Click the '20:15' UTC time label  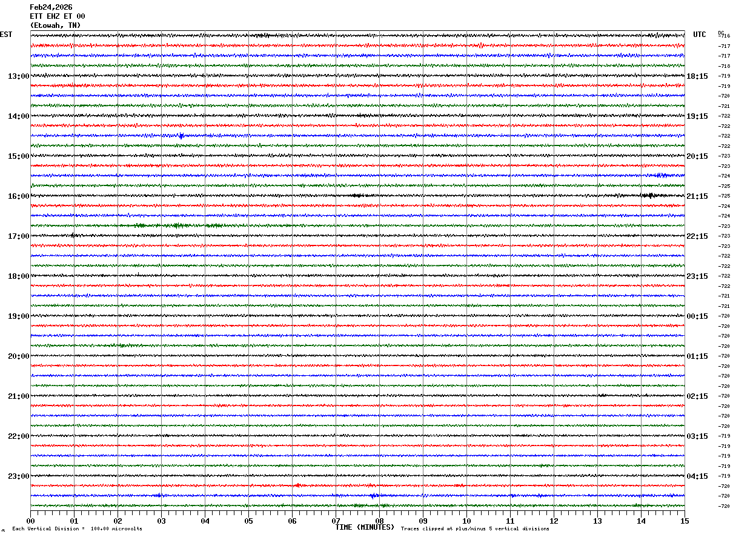pos(697,156)
